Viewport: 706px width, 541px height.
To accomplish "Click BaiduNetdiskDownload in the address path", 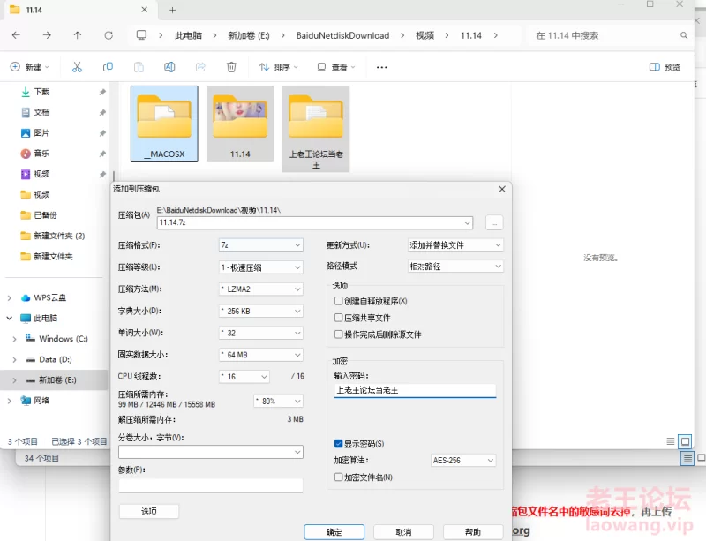I will tap(342, 35).
